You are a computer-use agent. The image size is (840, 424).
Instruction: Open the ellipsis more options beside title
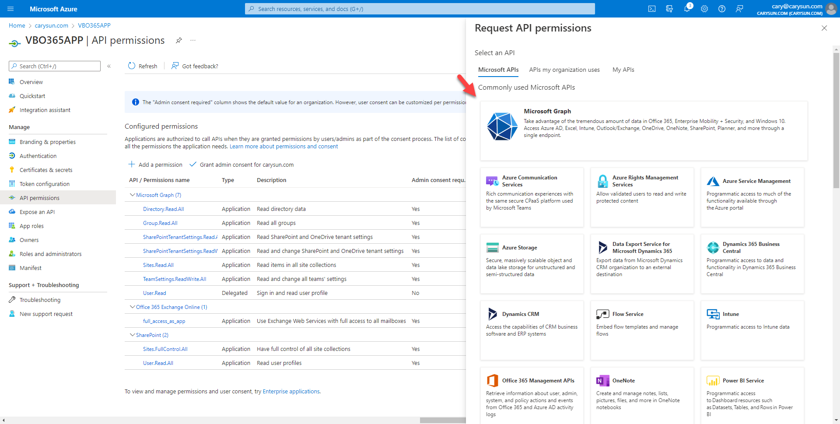tap(193, 40)
